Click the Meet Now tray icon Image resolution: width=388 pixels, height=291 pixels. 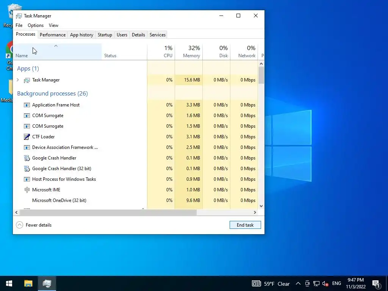307,283
